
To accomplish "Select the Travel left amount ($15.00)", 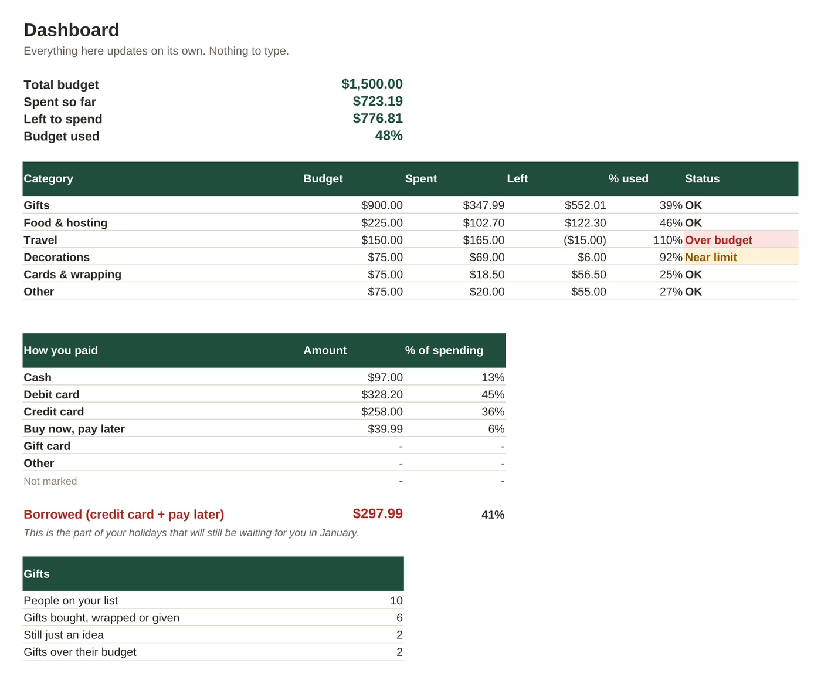I will (x=585, y=239).
